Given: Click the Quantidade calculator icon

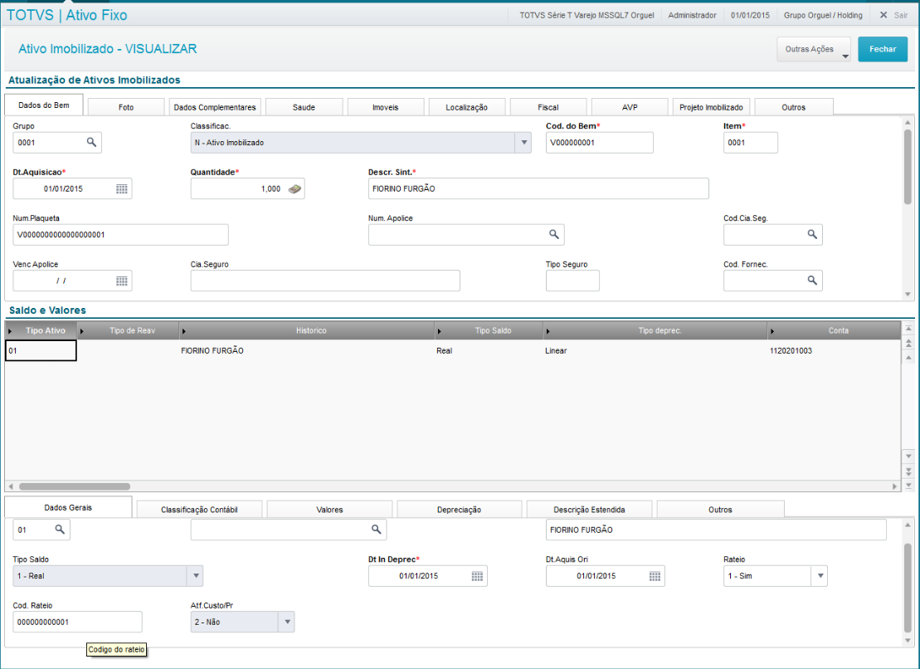Looking at the screenshot, I should 294,189.
